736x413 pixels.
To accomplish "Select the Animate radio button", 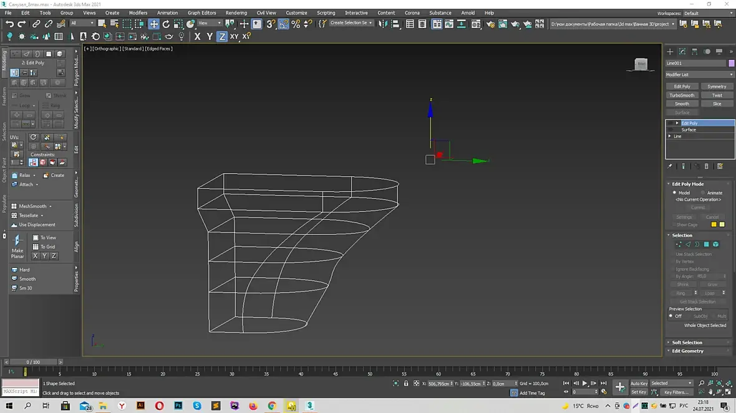I will [x=703, y=193].
